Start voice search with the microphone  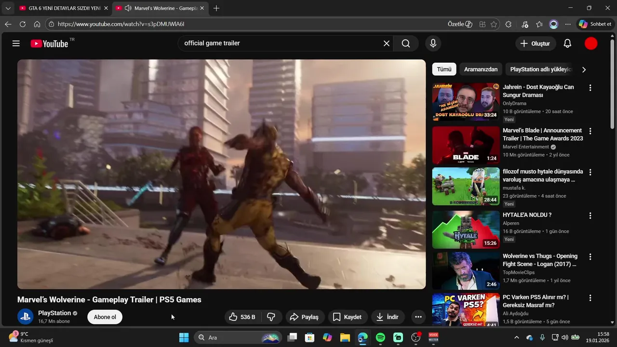[433, 43]
